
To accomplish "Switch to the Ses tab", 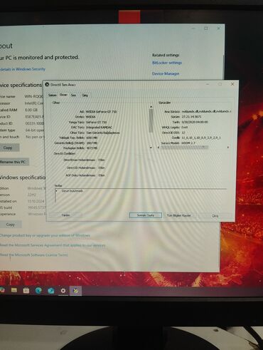I will [73, 95].
